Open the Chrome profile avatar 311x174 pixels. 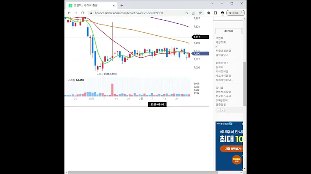pyautogui.click(x=222, y=13)
